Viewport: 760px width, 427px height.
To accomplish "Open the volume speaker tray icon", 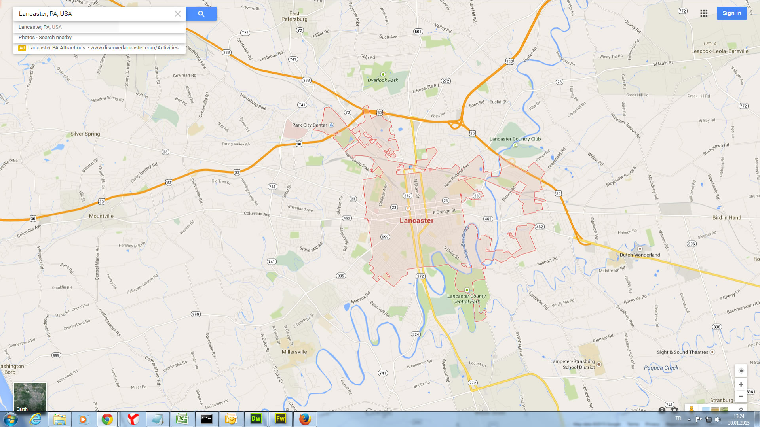I will coord(718,419).
